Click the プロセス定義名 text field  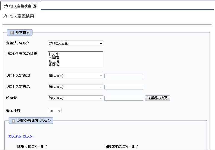click(124, 87)
